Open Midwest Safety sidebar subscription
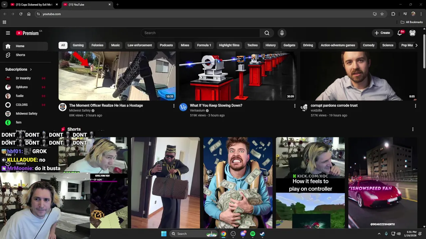Viewport: 426px width, 239px height. [x=25, y=114]
